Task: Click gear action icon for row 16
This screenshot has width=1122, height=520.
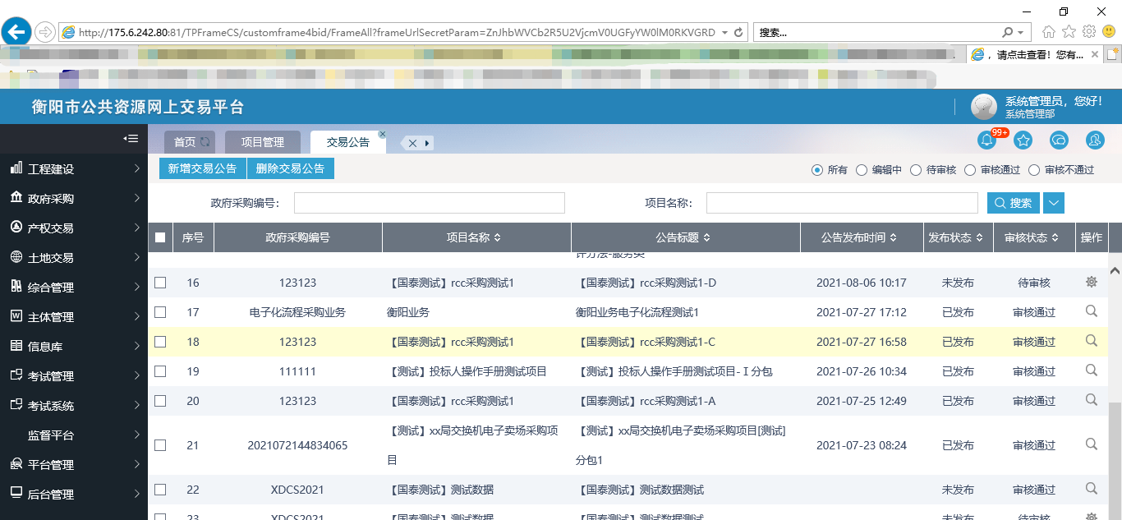Action: point(1092,282)
